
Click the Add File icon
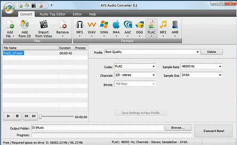pyautogui.click(x=10, y=25)
